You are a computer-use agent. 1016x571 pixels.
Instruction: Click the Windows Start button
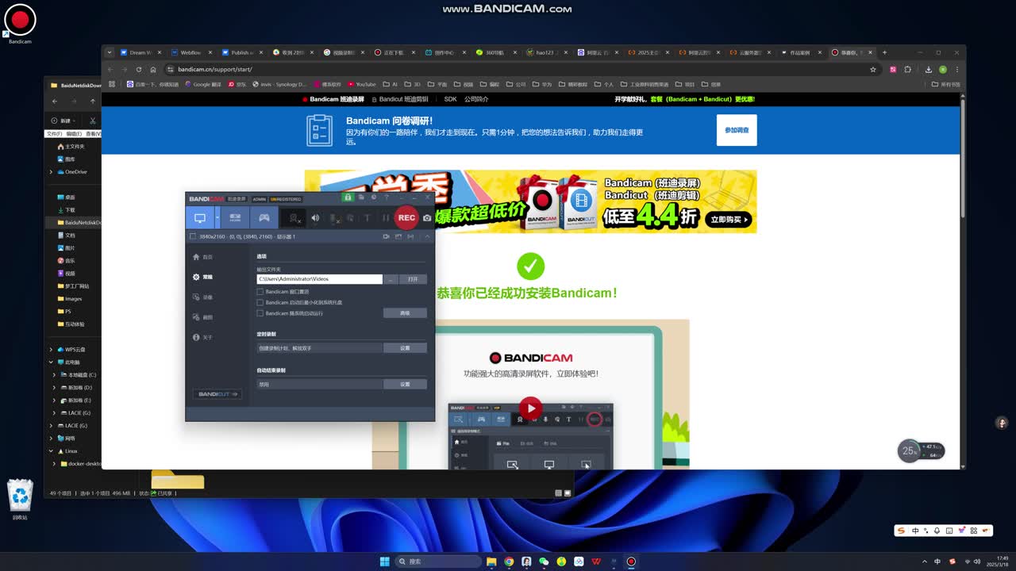pyautogui.click(x=385, y=561)
